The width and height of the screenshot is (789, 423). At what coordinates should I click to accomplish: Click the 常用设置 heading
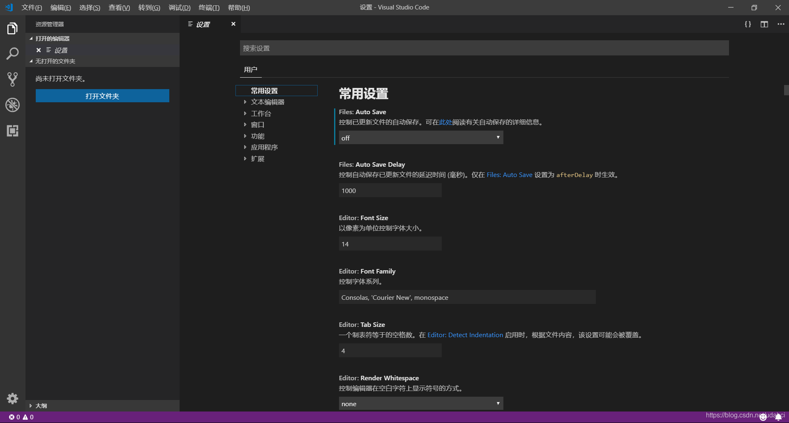coord(363,94)
